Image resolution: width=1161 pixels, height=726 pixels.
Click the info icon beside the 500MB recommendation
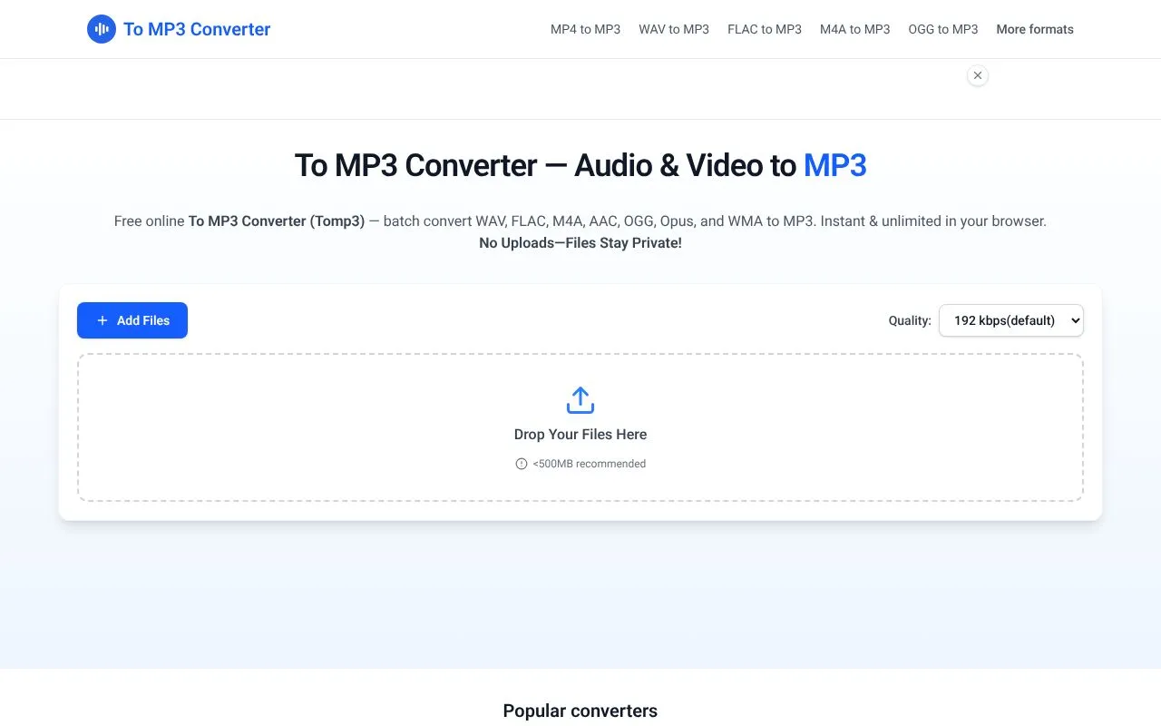(x=522, y=464)
